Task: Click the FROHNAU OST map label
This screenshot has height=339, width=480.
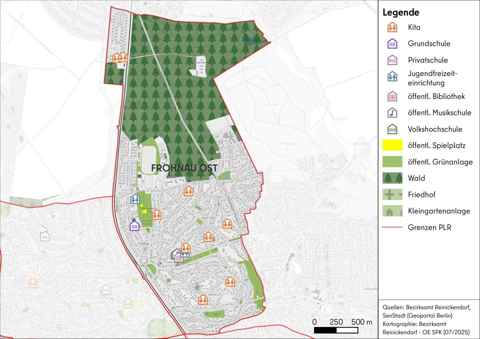Action: pos(184,168)
